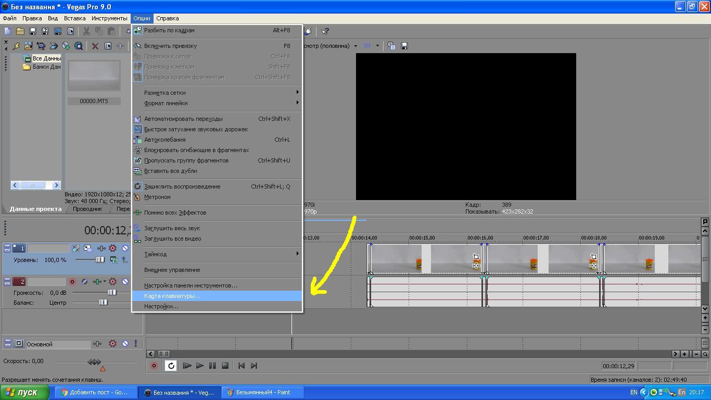Click the Render As toolbar icon
The width and height of the screenshot is (711, 400).
tap(58, 32)
